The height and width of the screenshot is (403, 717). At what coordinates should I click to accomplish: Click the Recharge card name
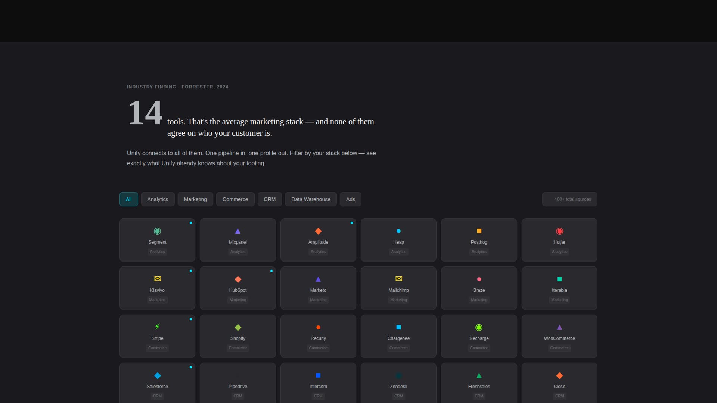click(x=479, y=338)
